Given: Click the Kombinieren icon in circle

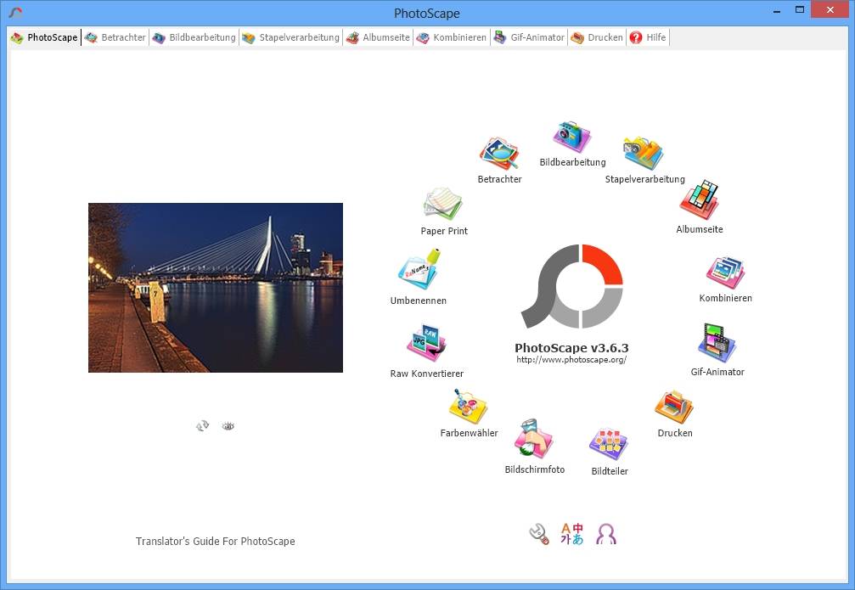Looking at the screenshot, I should click(x=725, y=273).
